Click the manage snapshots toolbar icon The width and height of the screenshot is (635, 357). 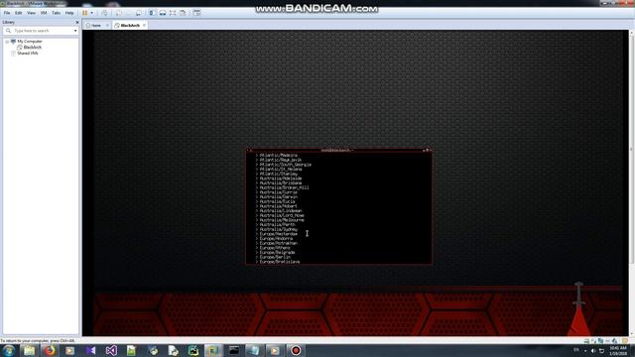point(139,13)
